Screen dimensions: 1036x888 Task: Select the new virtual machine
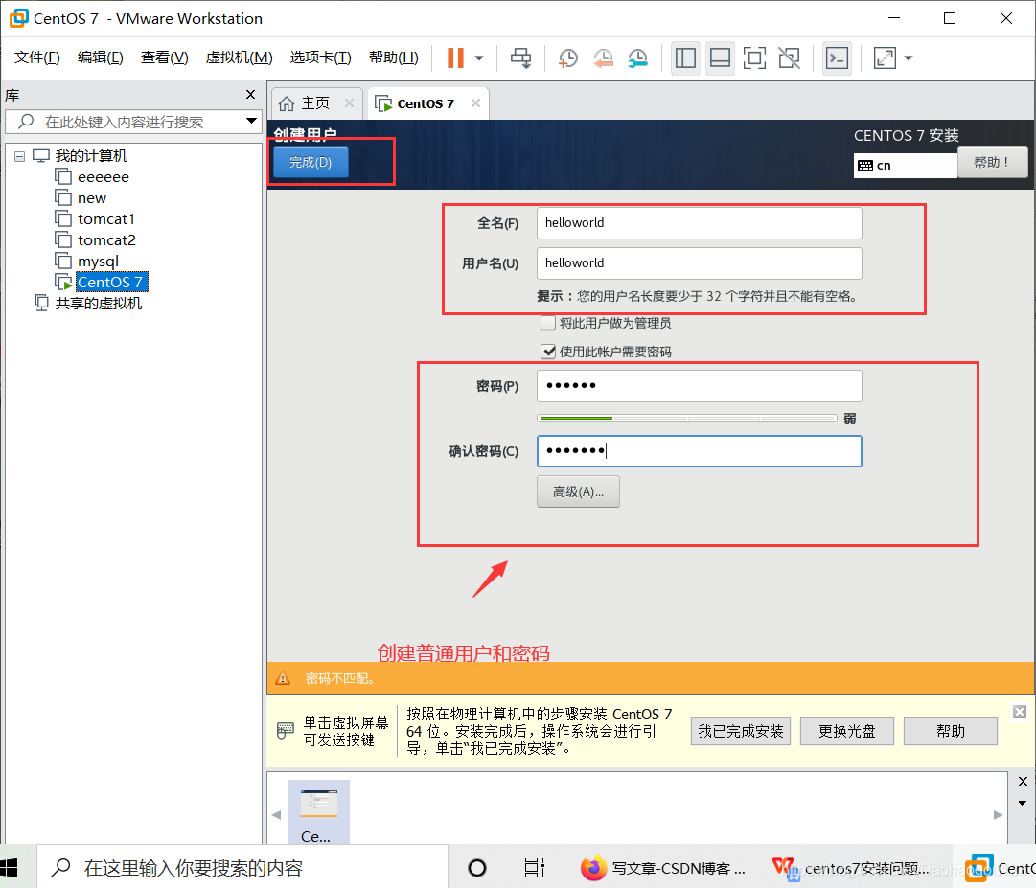[x=92, y=198]
